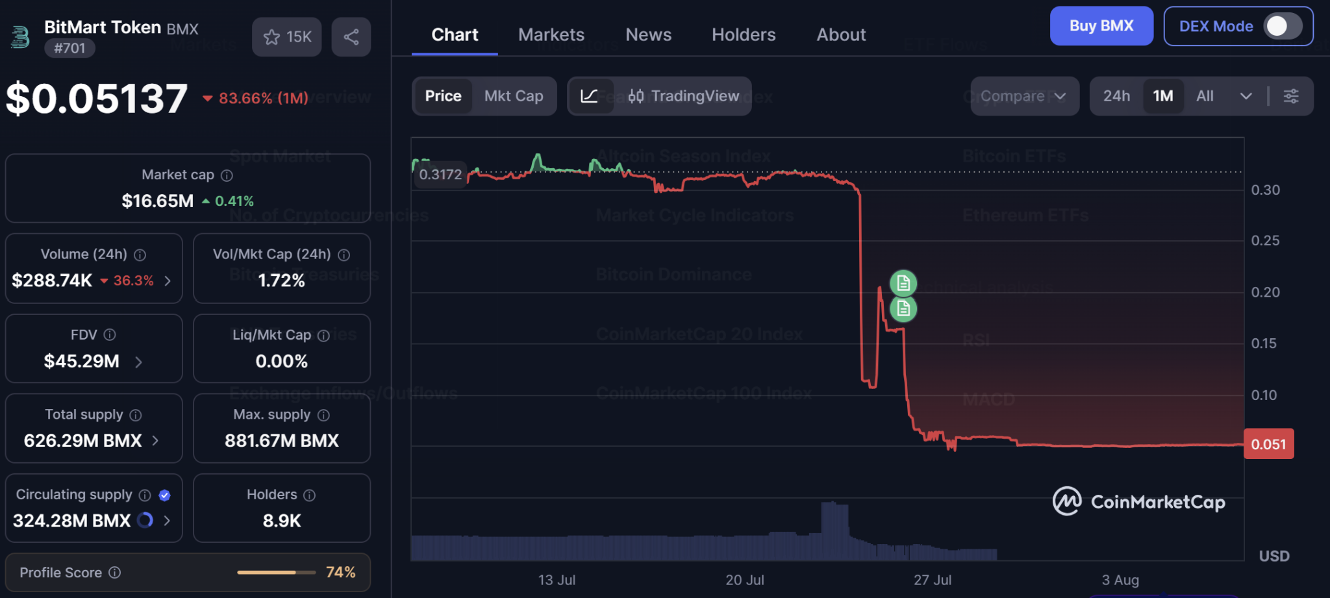This screenshot has width=1330, height=598.
Task: Open chart settings sliders icon
Action: 1291,96
